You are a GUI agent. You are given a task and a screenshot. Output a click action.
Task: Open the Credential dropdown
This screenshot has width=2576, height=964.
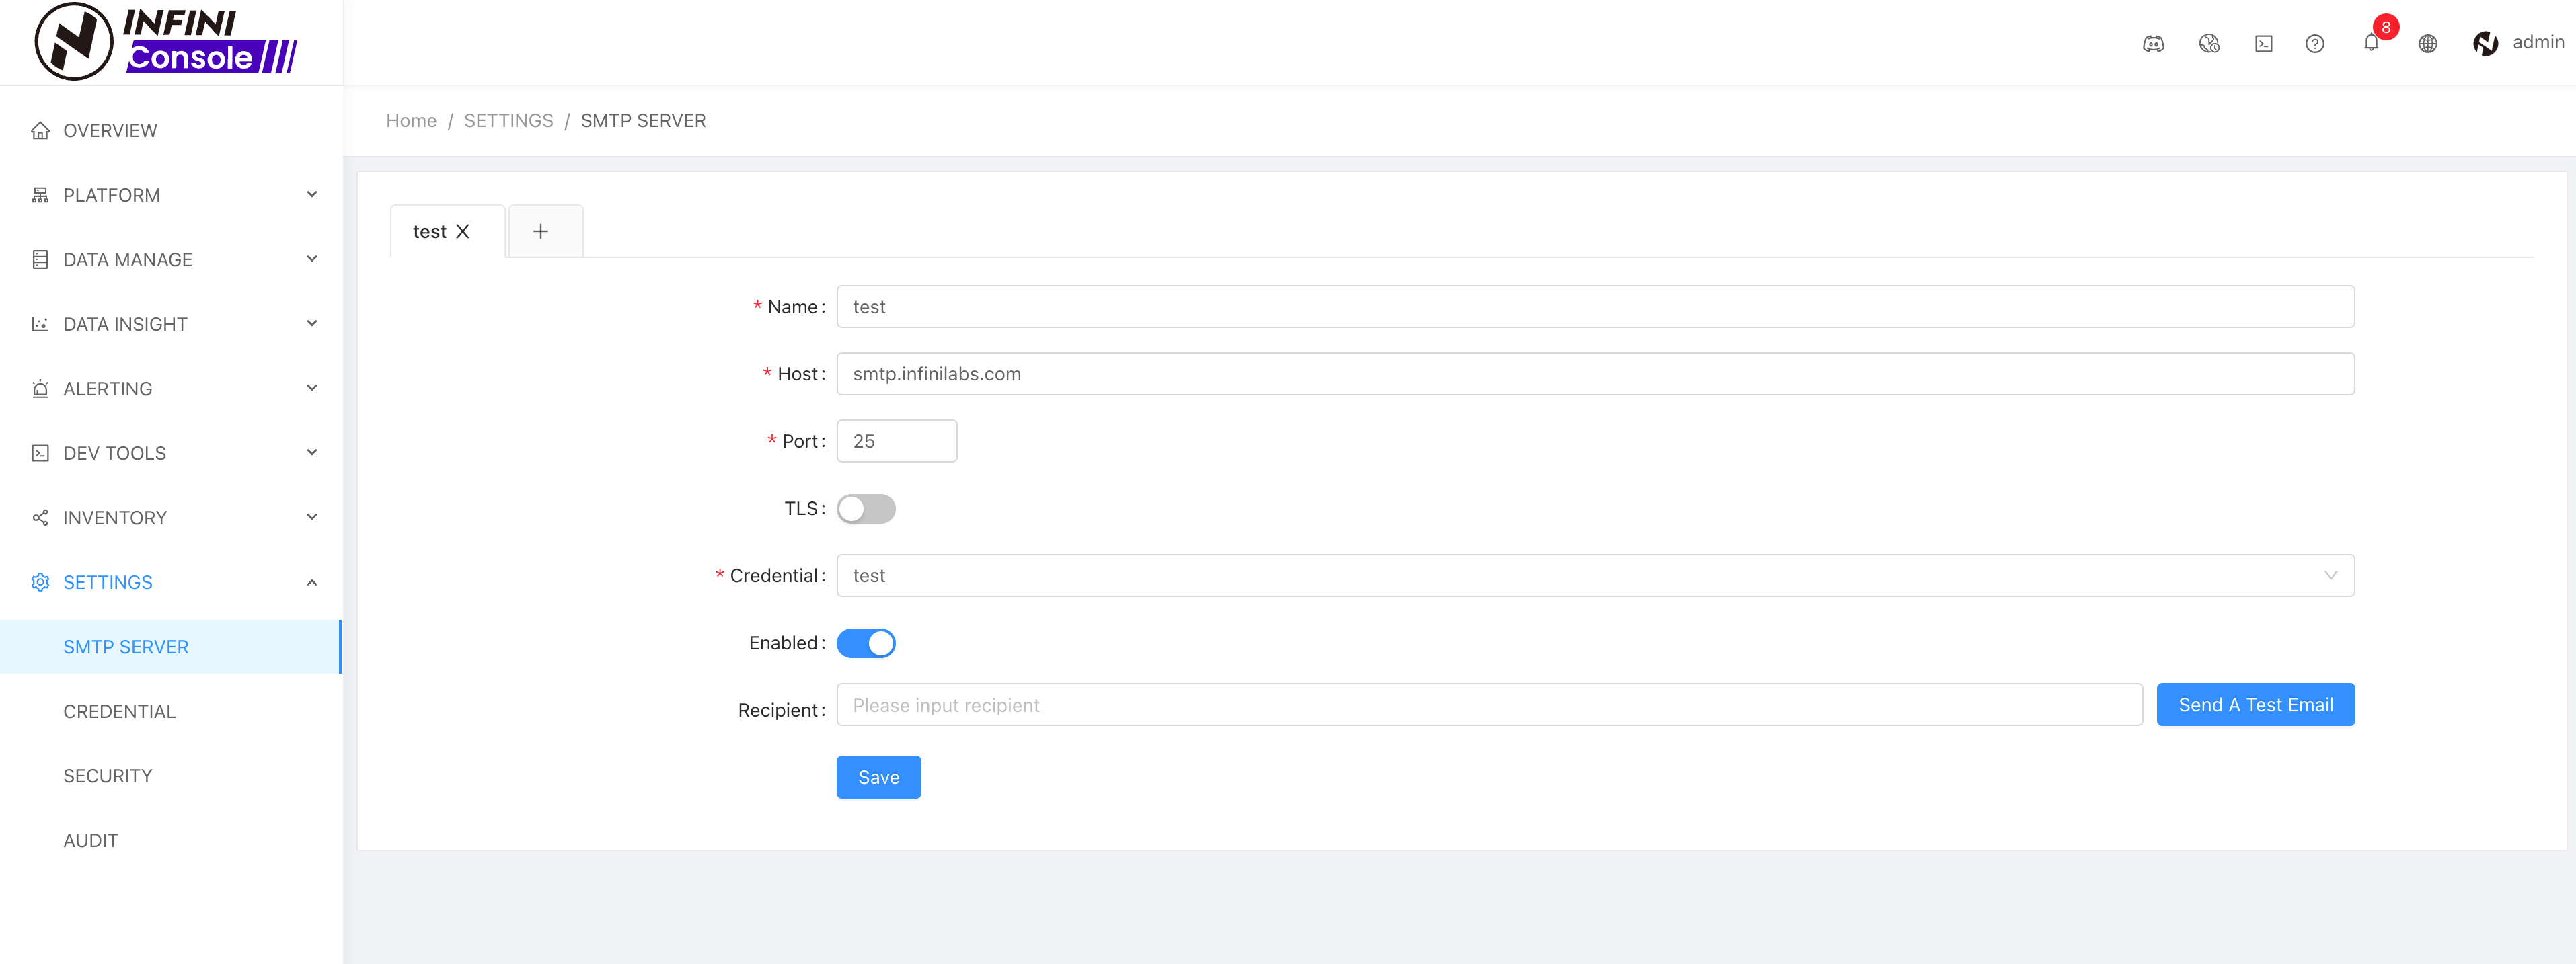[x=1595, y=576]
